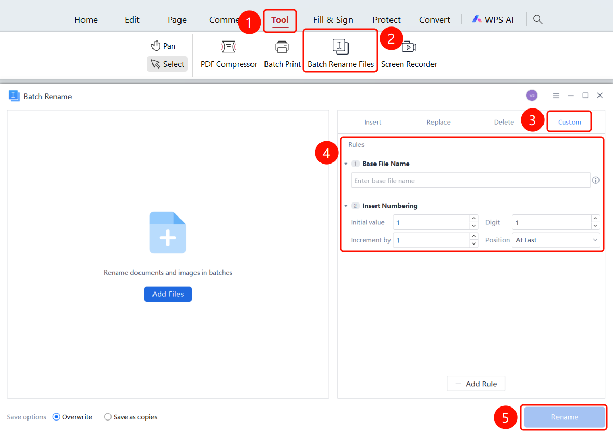Open the Protect ribbon tab
Screen dimensions: 613x434
386,20
